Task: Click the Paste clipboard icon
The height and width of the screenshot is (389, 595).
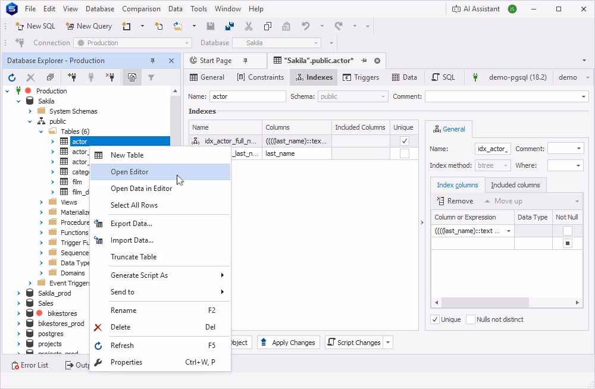Action: (x=287, y=26)
